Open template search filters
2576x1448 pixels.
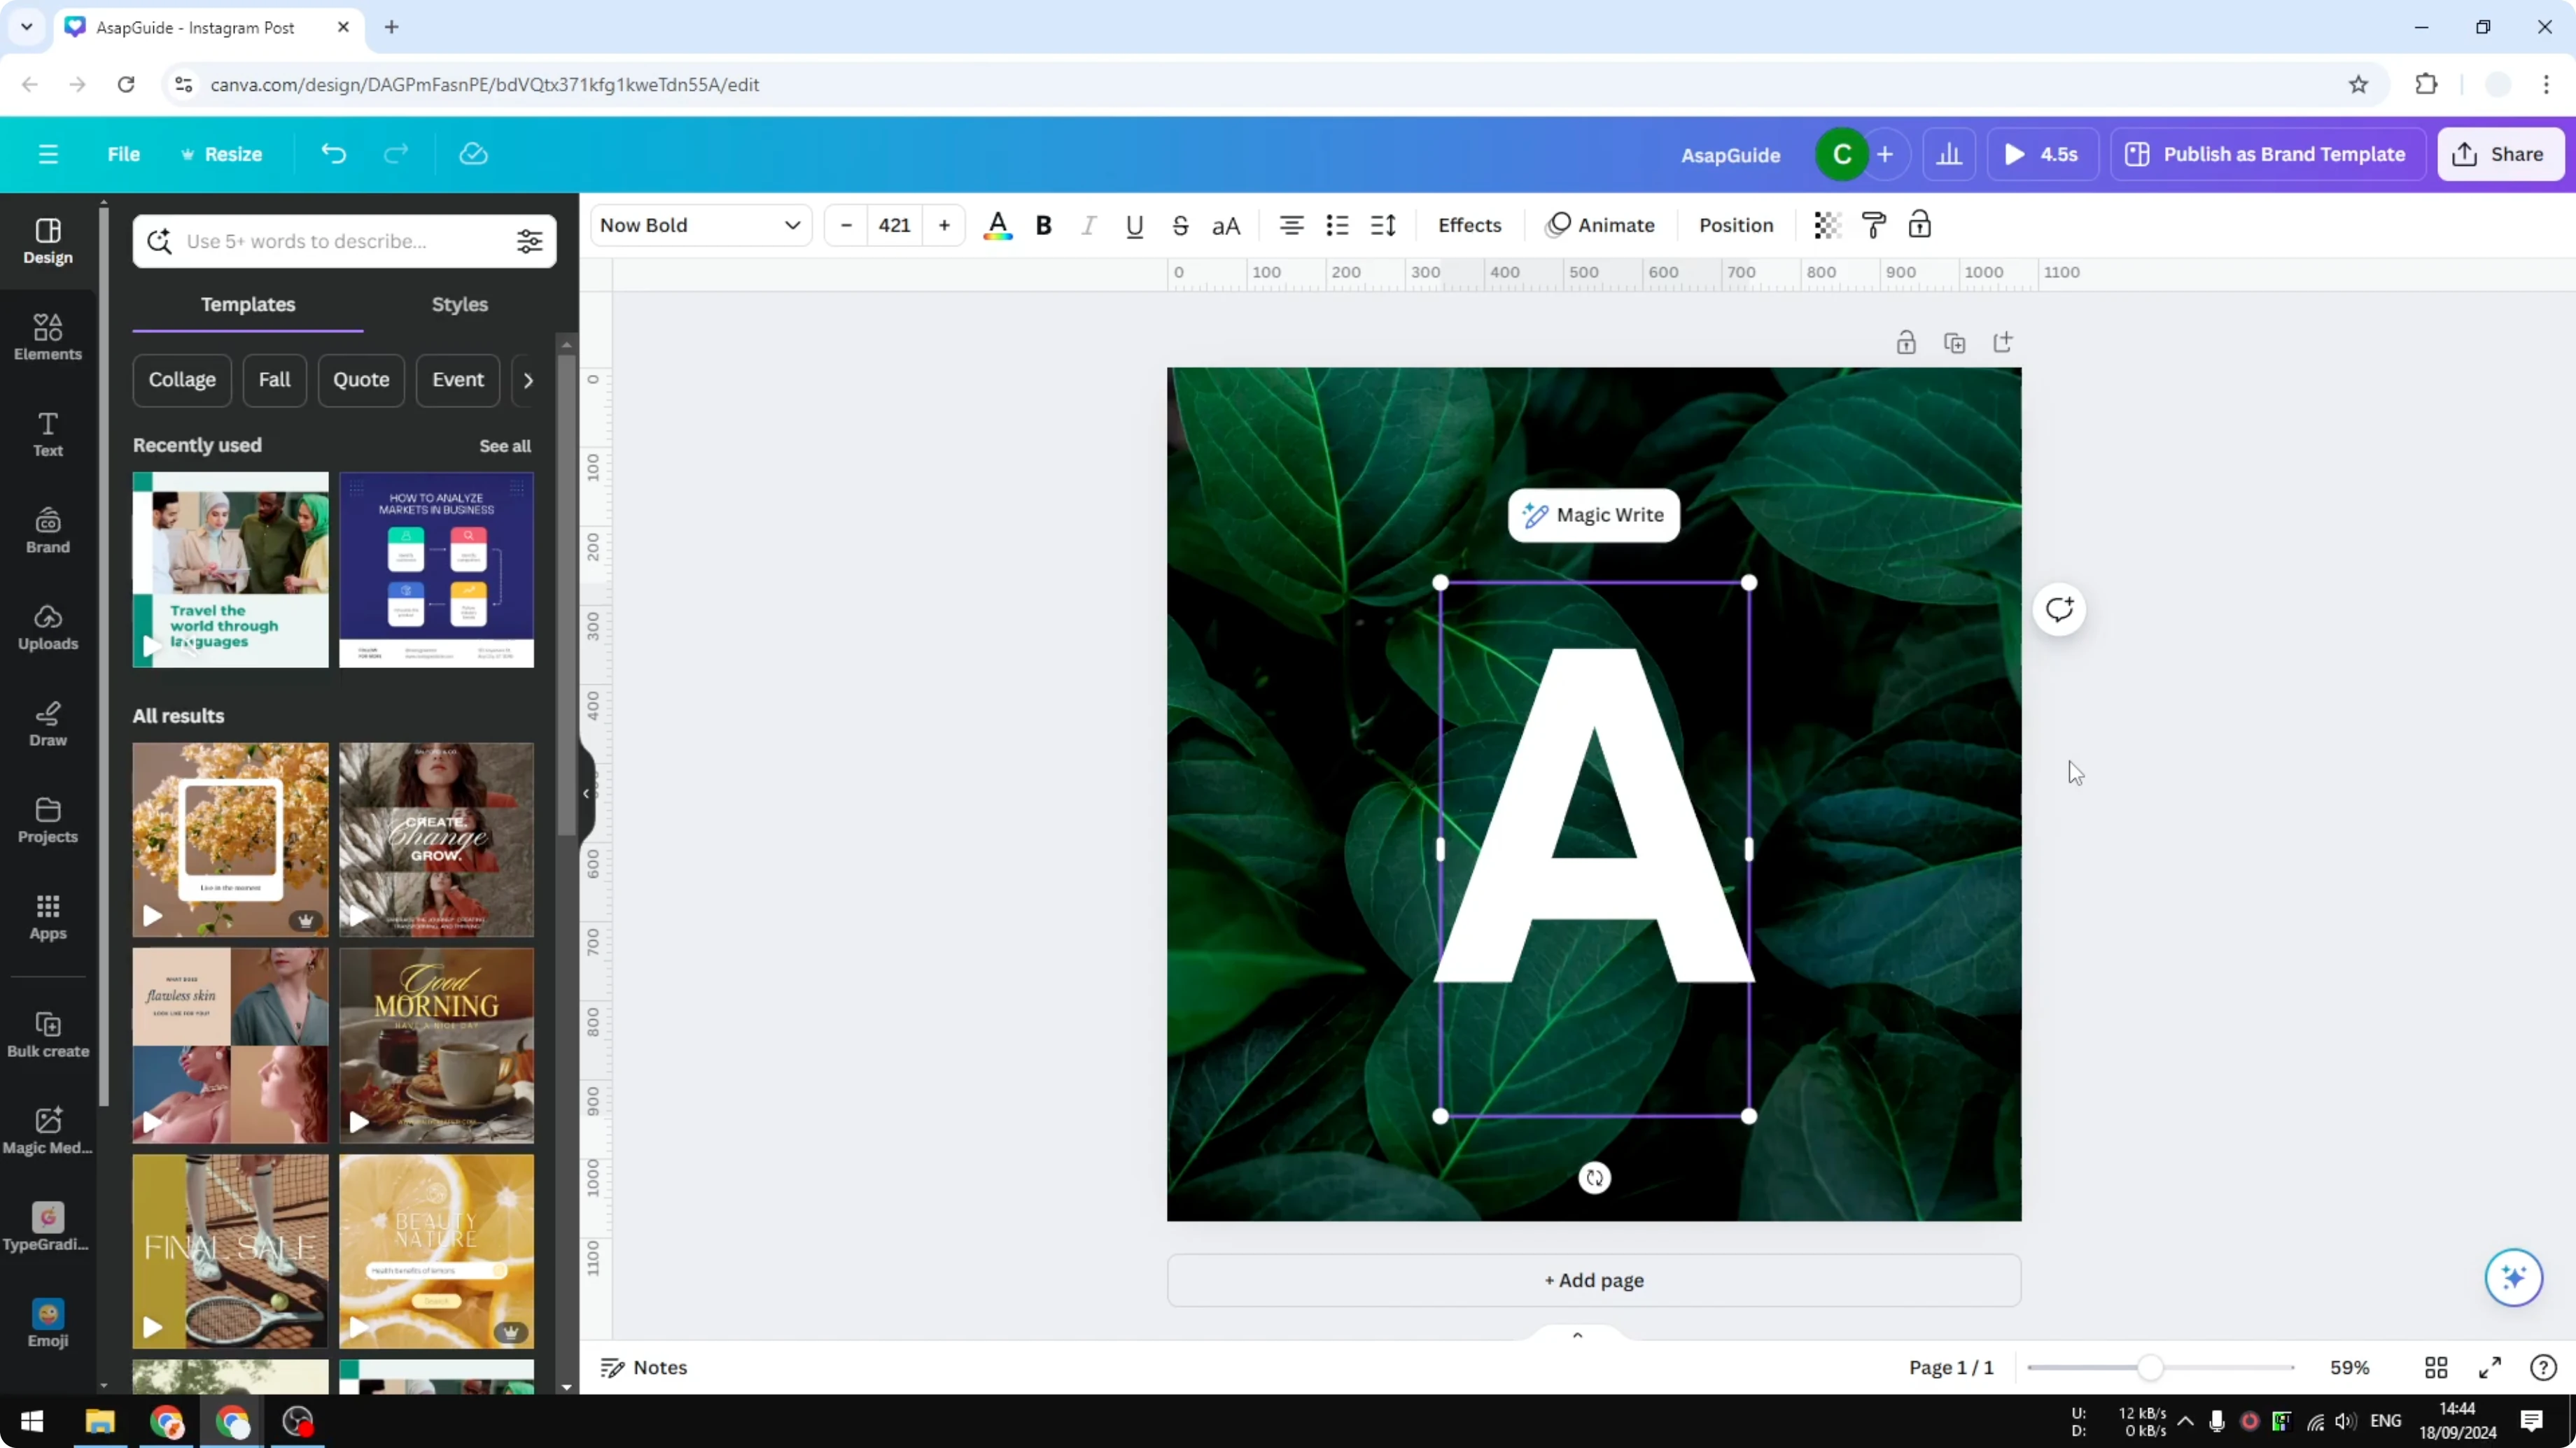[x=529, y=241]
